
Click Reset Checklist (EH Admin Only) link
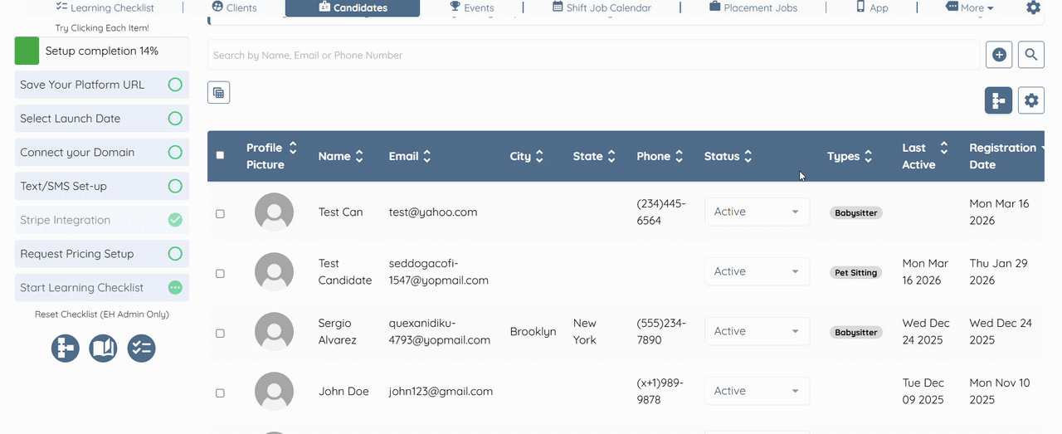tap(102, 315)
